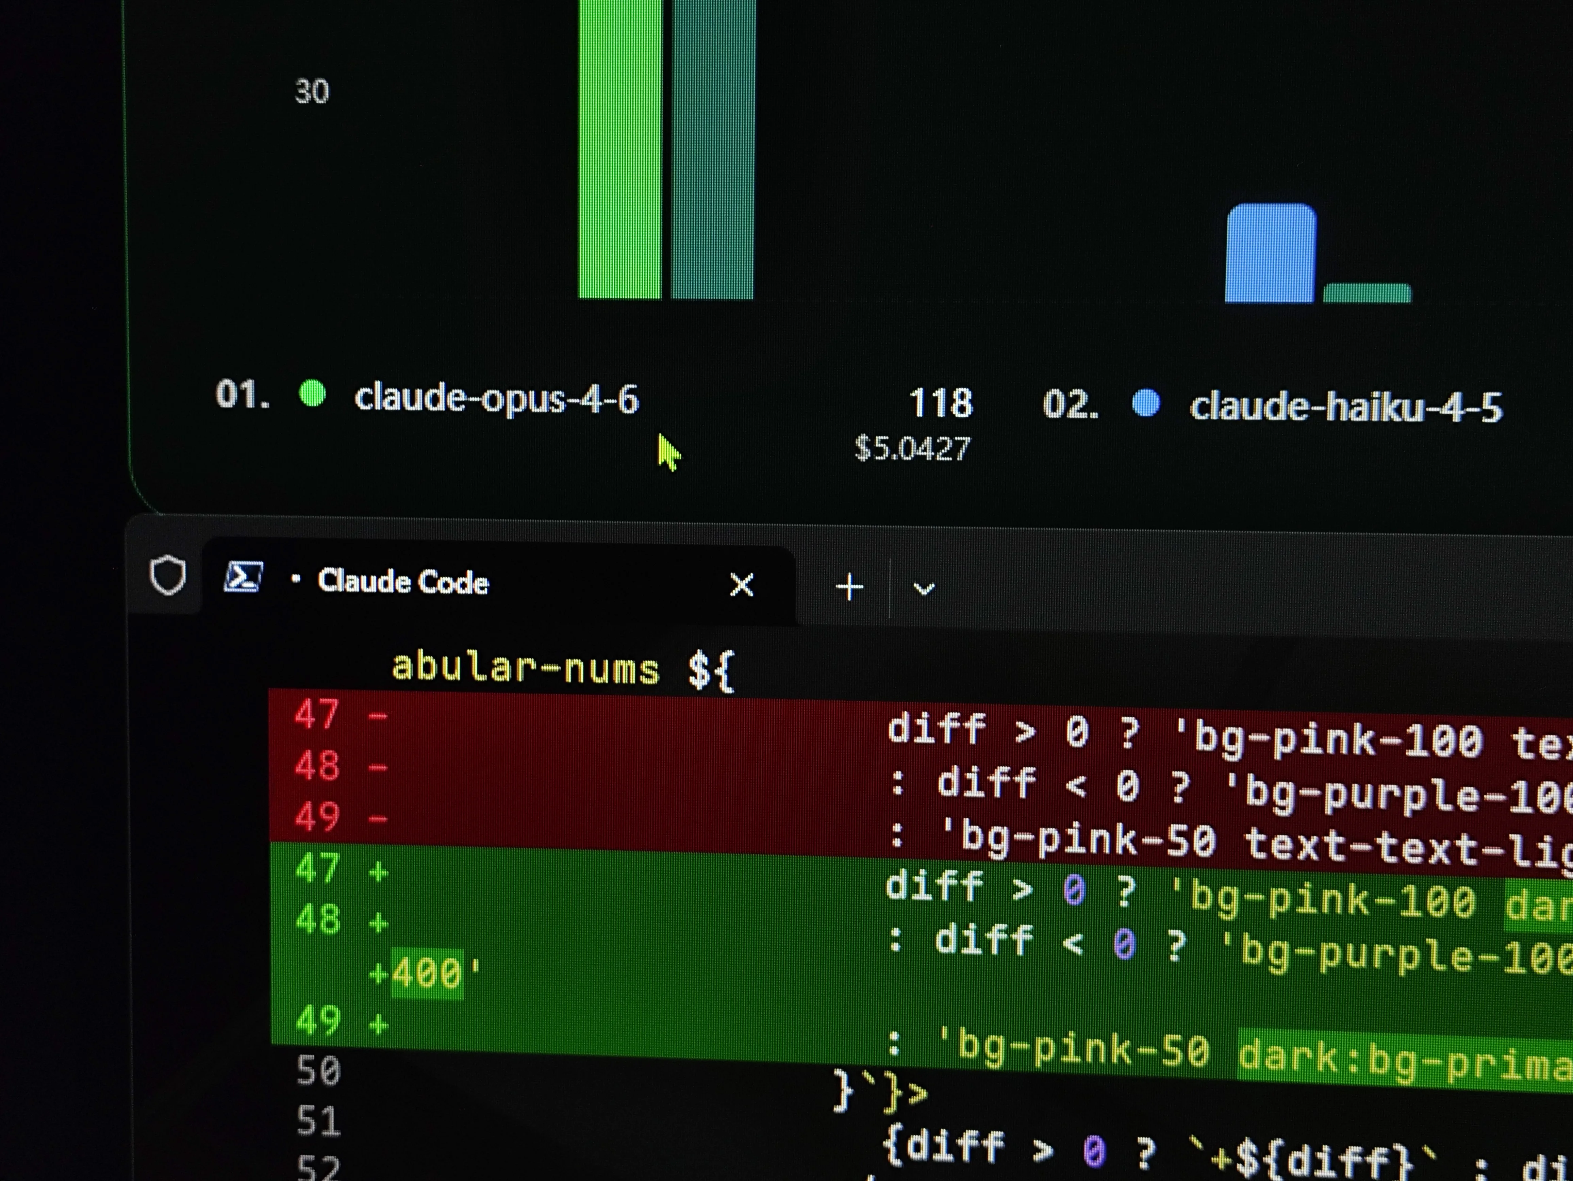The height and width of the screenshot is (1181, 1573).
Task: Select the claude-opus-4-6 legend label
Action: pyautogui.click(x=496, y=398)
